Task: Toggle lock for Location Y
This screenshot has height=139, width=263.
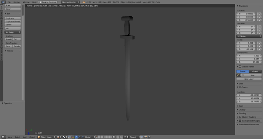Action: pyautogui.click(x=259, y=17)
